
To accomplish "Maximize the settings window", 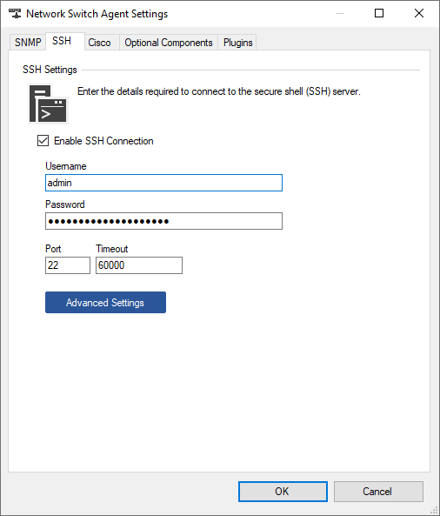I will pyautogui.click(x=379, y=14).
